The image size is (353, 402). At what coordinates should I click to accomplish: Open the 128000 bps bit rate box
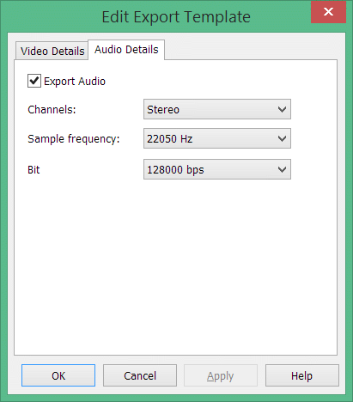pyautogui.click(x=217, y=169)
